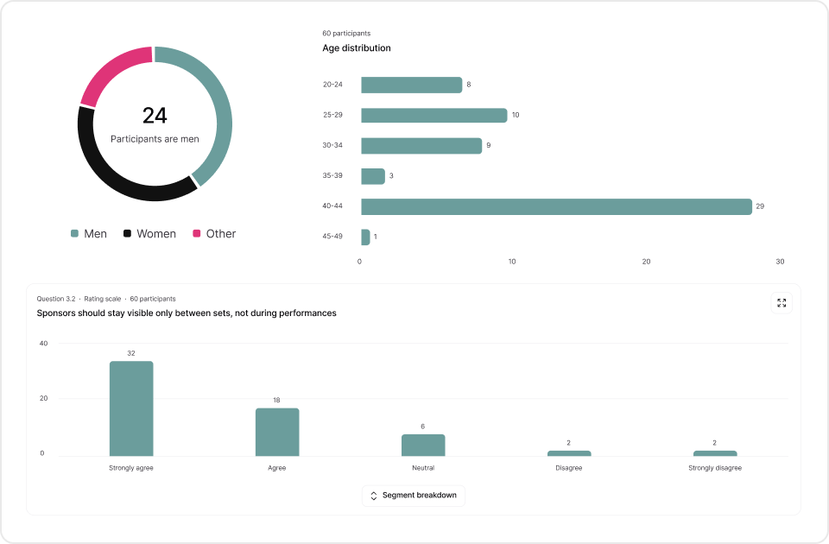Click the 30-34 age bar
Image resolution: width=829 pixels, height=544 pixels.
(x=421, y=145)
